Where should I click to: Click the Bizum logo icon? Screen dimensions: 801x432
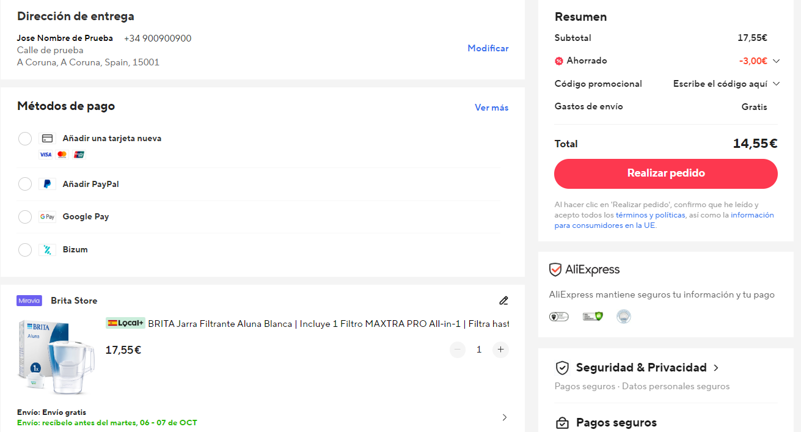click(x=47, y=249)
